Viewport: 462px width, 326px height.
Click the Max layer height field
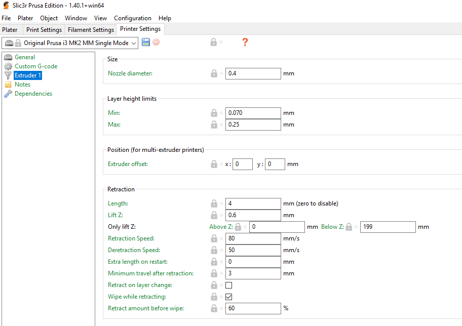[253, 125]
